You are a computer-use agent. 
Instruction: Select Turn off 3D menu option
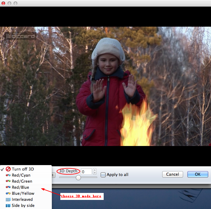click(x=26, y=169)
